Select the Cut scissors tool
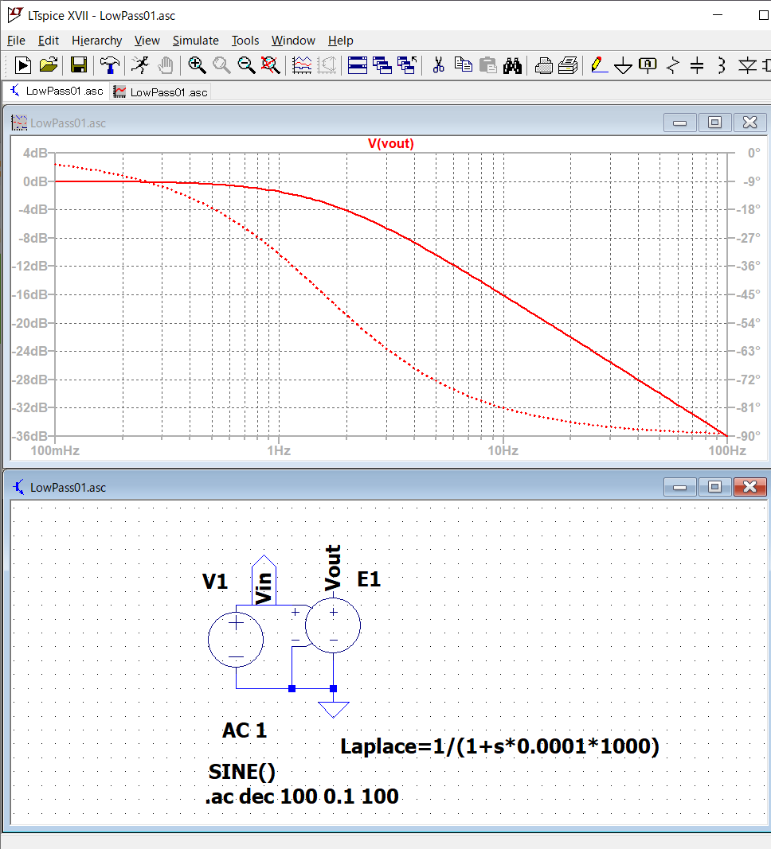The height and width of the screenshot is (849, 771). [438, 65]
